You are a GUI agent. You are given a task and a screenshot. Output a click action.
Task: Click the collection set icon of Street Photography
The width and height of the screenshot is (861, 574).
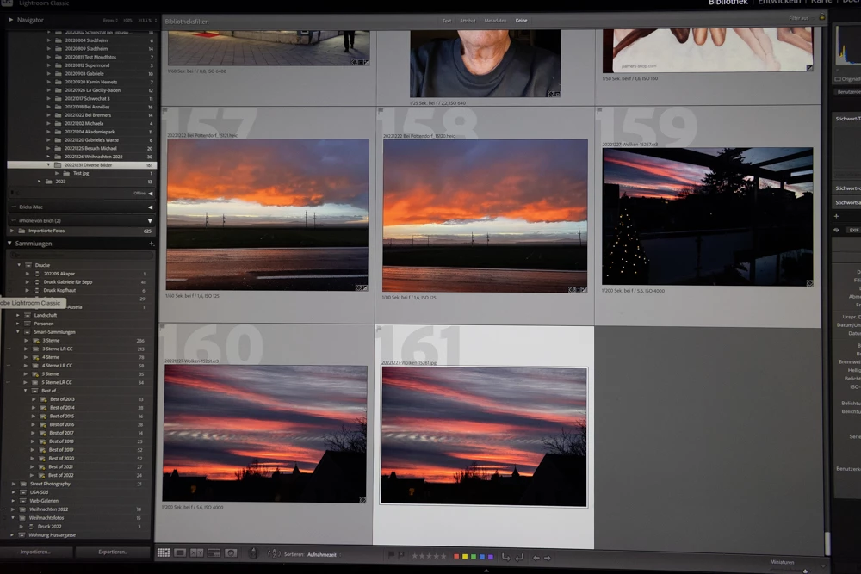[23, 484]
